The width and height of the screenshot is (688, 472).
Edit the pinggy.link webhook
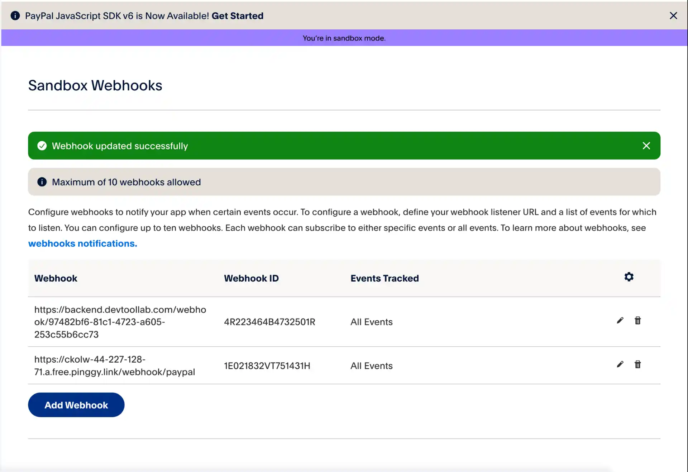[620, 364]
